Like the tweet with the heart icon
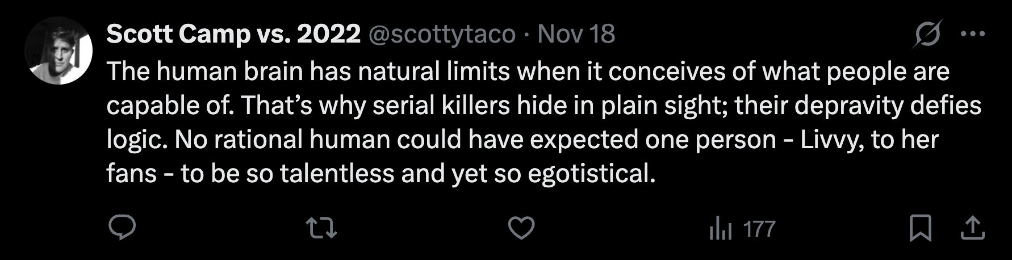The height and width of the screenshot is (260, 1012). tap(521, 228)
